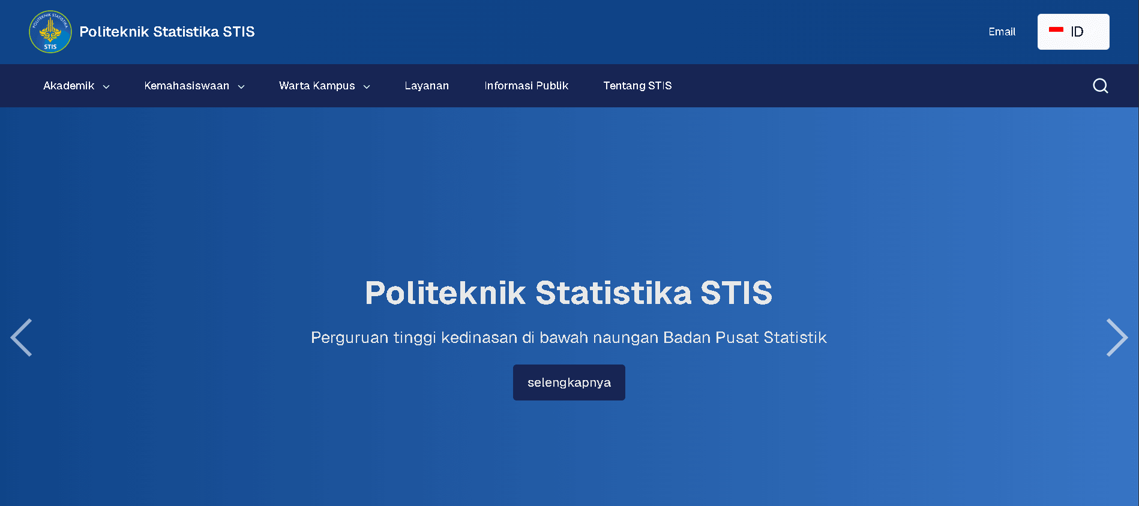
Task: Click the Indonesian flag icon
Action: (1056, 30)
